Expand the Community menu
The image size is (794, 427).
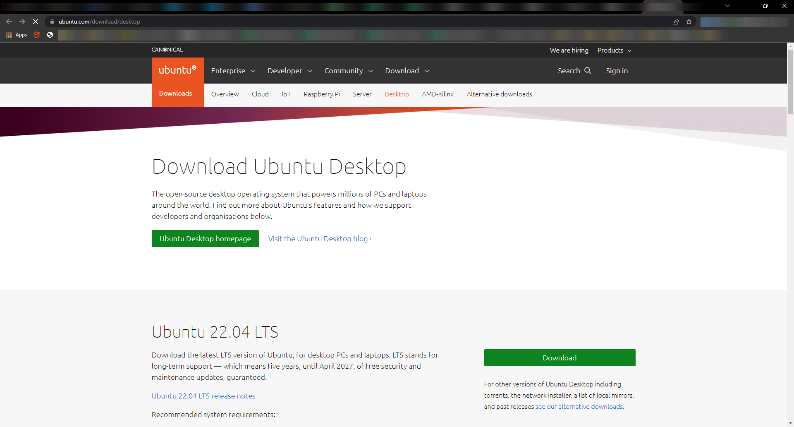[x=349, y=71]
